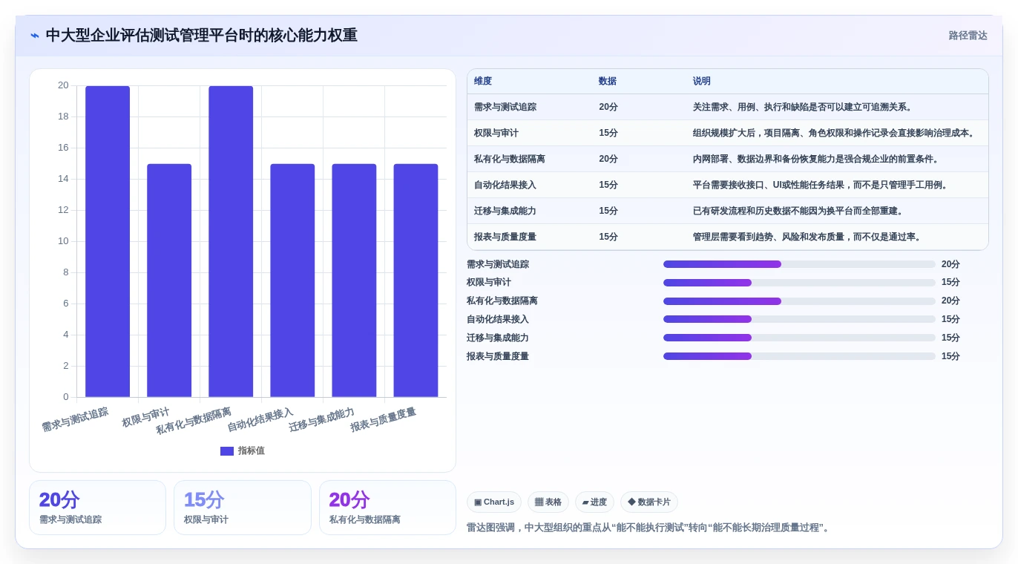Click description starting with 平台需要接收接口
Image resolution: width=1018 pixels, height=564 pixels.
pyautogui.click(x=821, y=185)
